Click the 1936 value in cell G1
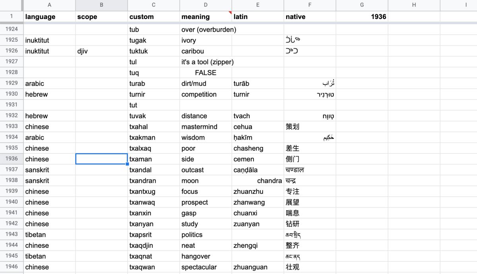The image size is (477, 274). coord(362,17)
